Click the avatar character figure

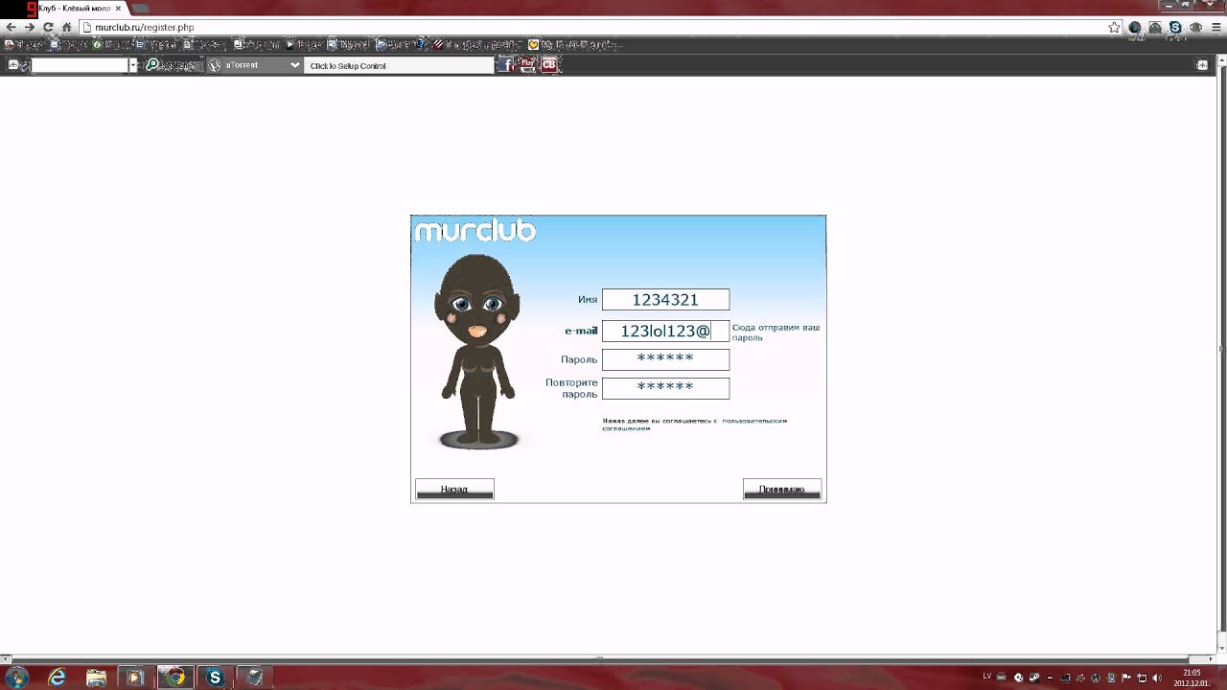(478, 350)
